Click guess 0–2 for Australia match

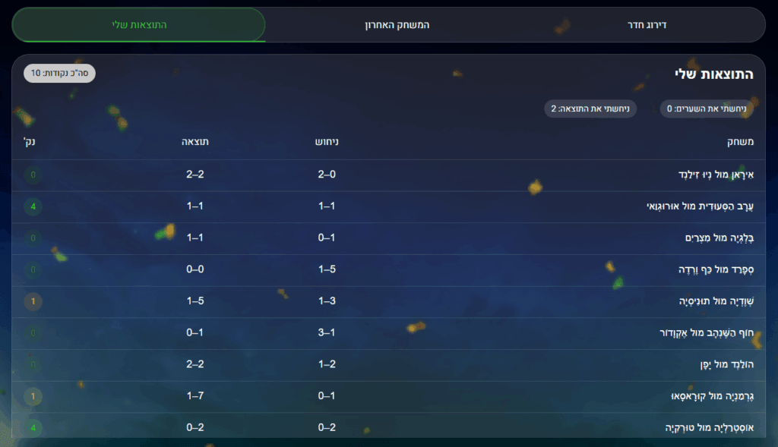click(327, 428)
